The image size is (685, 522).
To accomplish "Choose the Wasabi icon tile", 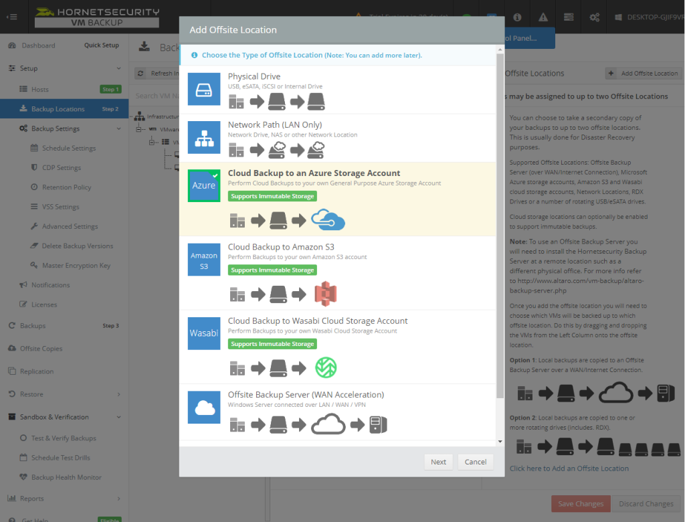I will (x=204, y=333).
